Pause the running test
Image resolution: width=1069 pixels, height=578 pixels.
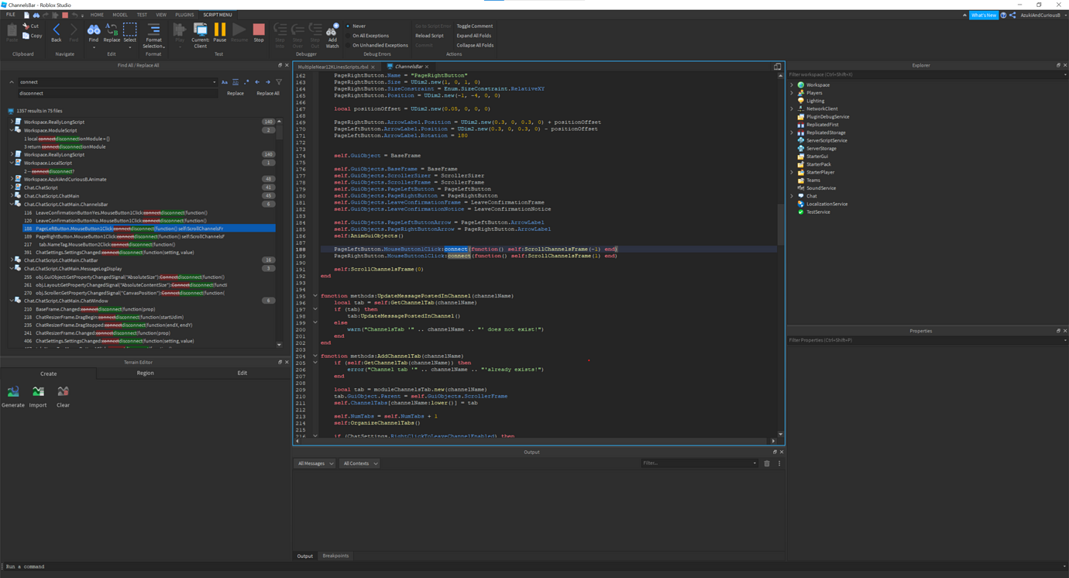tap(220, 30)
